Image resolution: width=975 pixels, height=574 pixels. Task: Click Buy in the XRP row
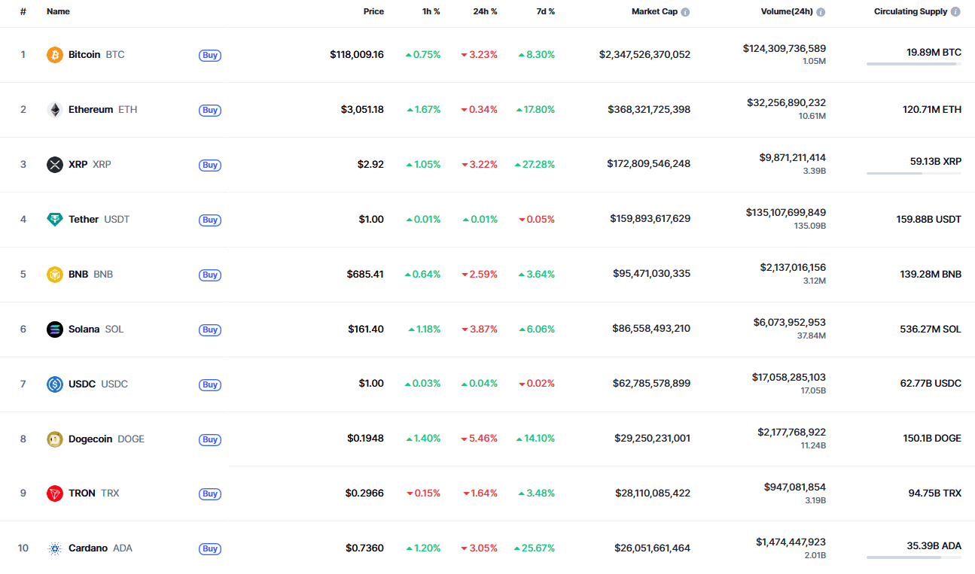210,165
